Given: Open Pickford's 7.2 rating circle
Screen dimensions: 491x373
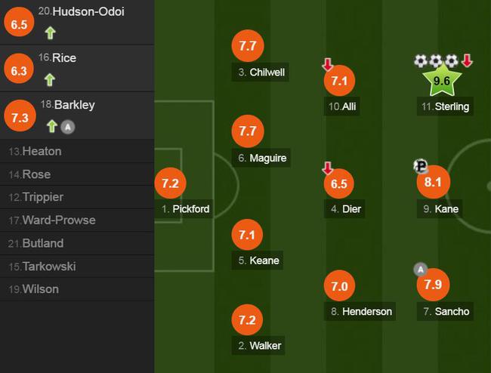Looking at the screenshot, I should tap(171, 183).
